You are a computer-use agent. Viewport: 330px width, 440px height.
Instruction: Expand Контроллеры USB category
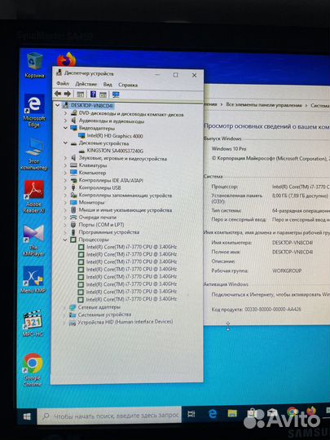point(65,187)
